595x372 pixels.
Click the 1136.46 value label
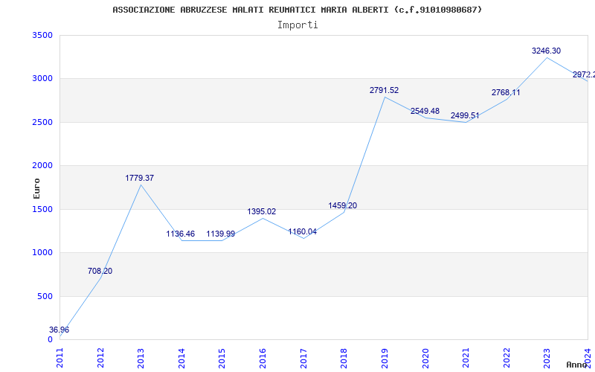coord(180,234)
